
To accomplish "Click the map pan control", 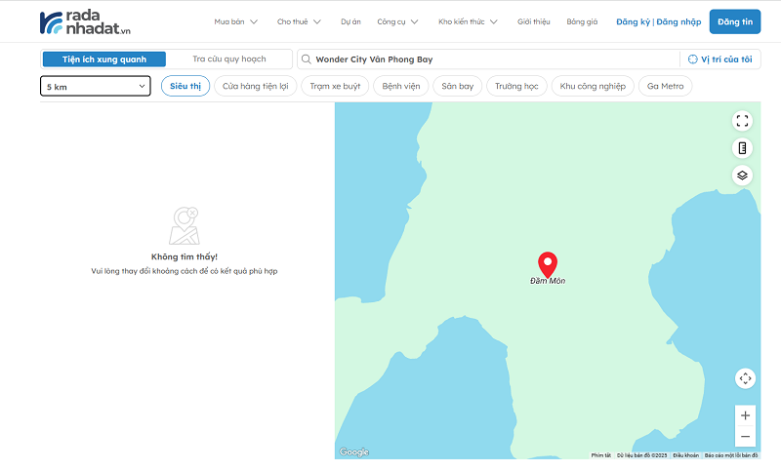I will [x=745, y=378].
